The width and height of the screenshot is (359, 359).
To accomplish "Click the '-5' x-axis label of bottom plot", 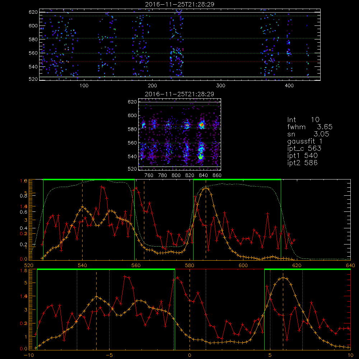I will (x=109, y=355).
